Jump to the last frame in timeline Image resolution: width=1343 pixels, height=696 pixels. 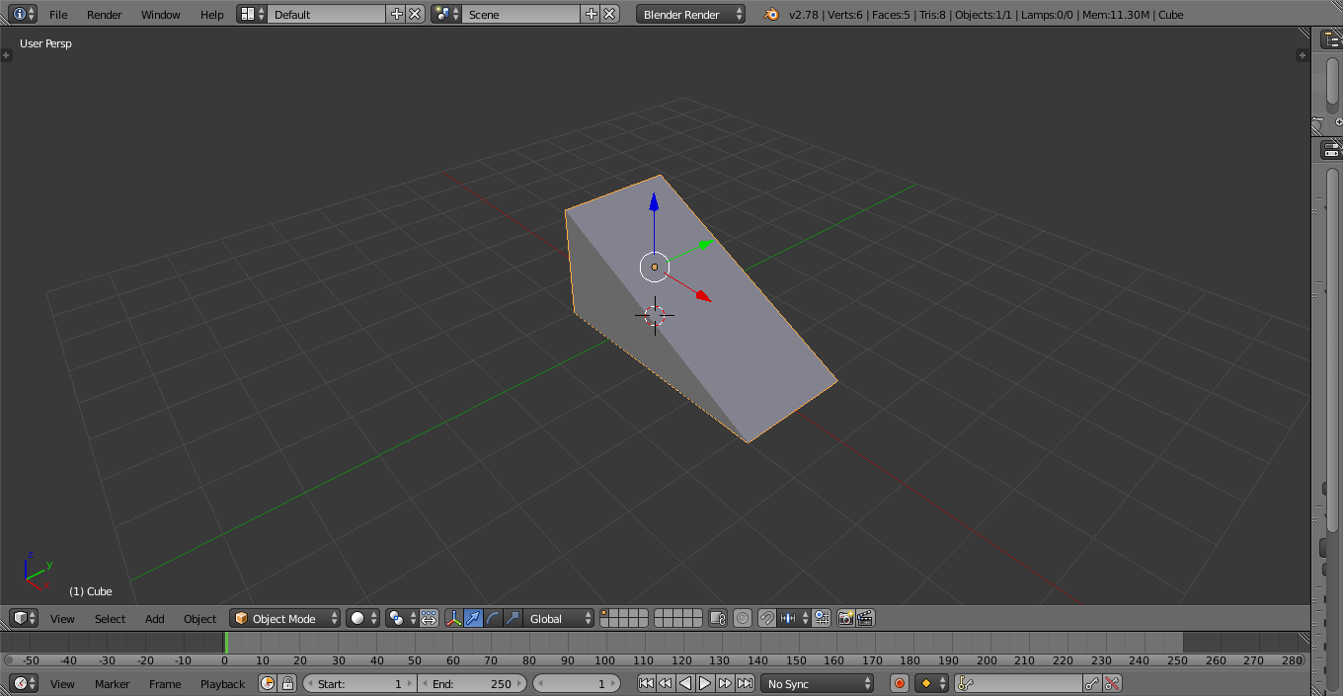click(x=746, y=683)
